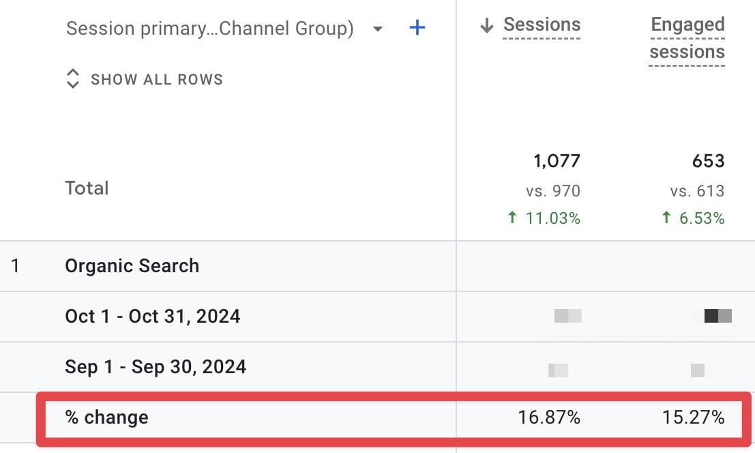This screenshot has height=453, width=755.
Task: Select the % change row inside the red highlight
Action: pyautogui.click(x=107, y=417)
